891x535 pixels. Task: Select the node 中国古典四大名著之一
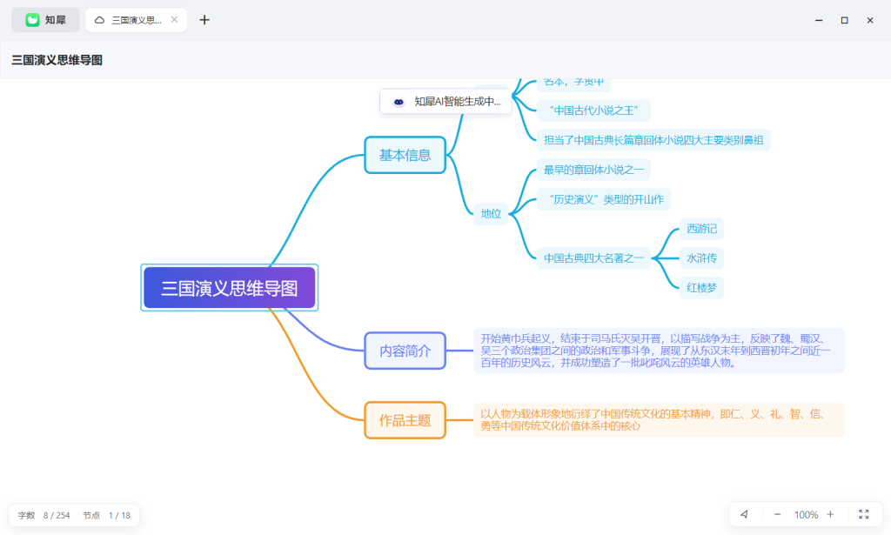593,257
